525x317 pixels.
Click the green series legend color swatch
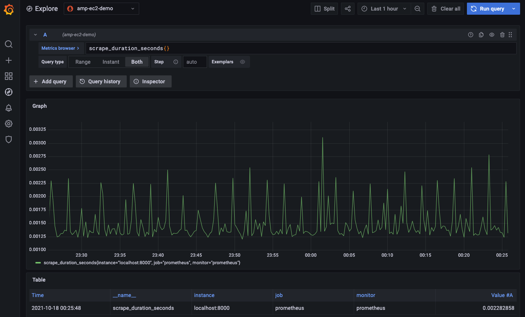point(38,263)
